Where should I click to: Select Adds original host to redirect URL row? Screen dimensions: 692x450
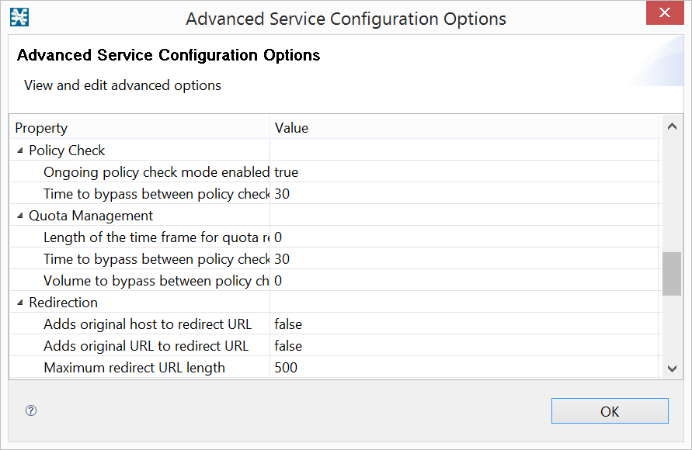[148, 324]
